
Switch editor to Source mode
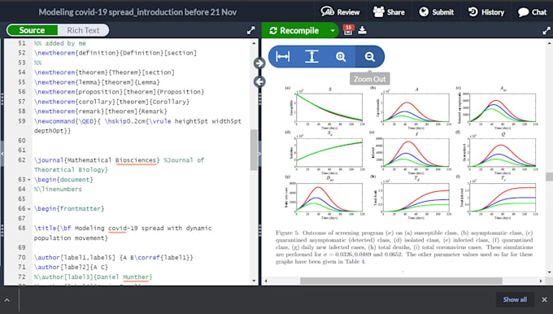[32, 30]
